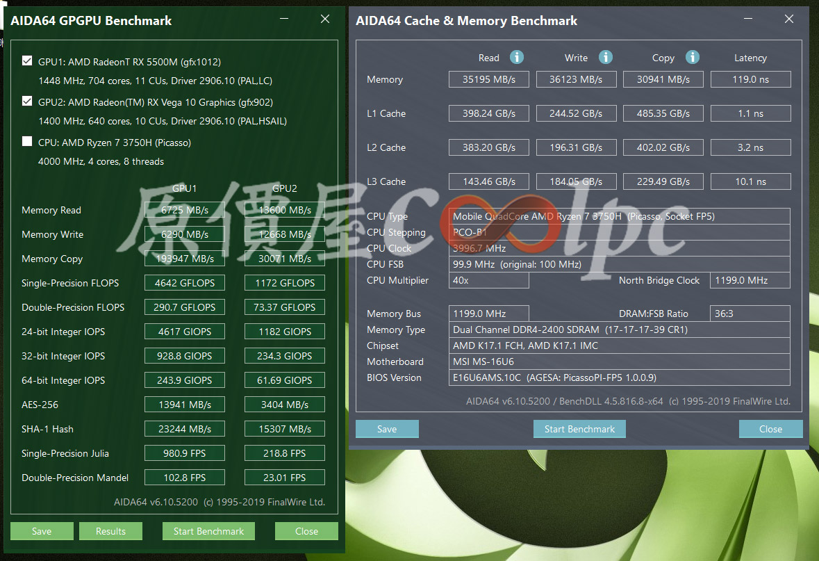The width and height of the screenshot is (819, 561).
Task: Click GPU2 Single-Precision FLOPS 1172 GFLOPS
Action: [285, 283]
